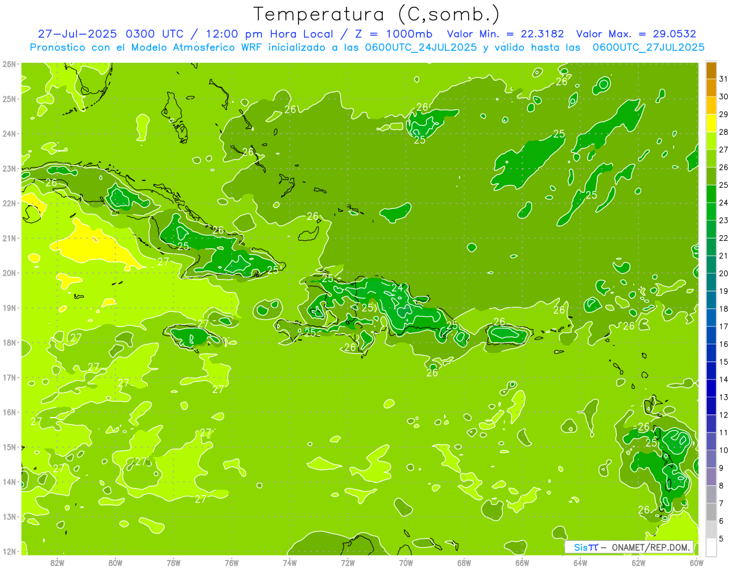Viewport: 740px width, 571px height.
Task: Click the 24 contour label over Hispaniola
Action: point(397,288)
